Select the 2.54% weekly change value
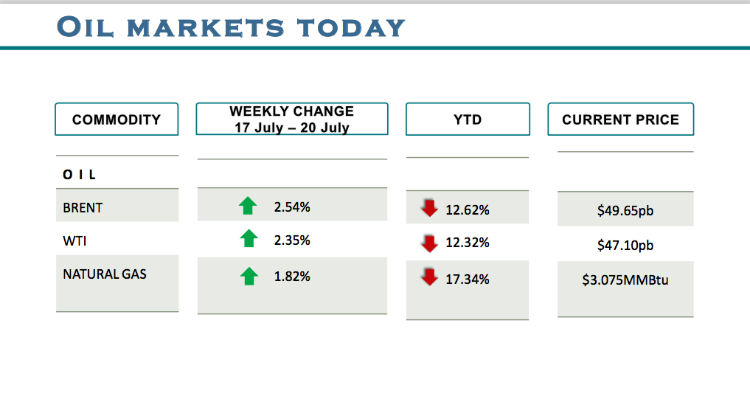750x399 pixels. (x=291, y=207)
